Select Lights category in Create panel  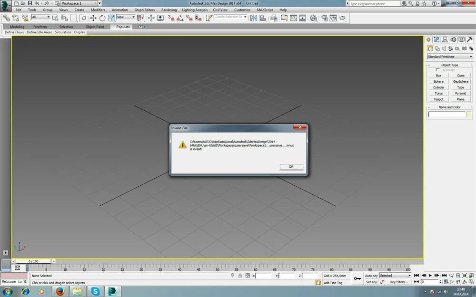(444, 48)
